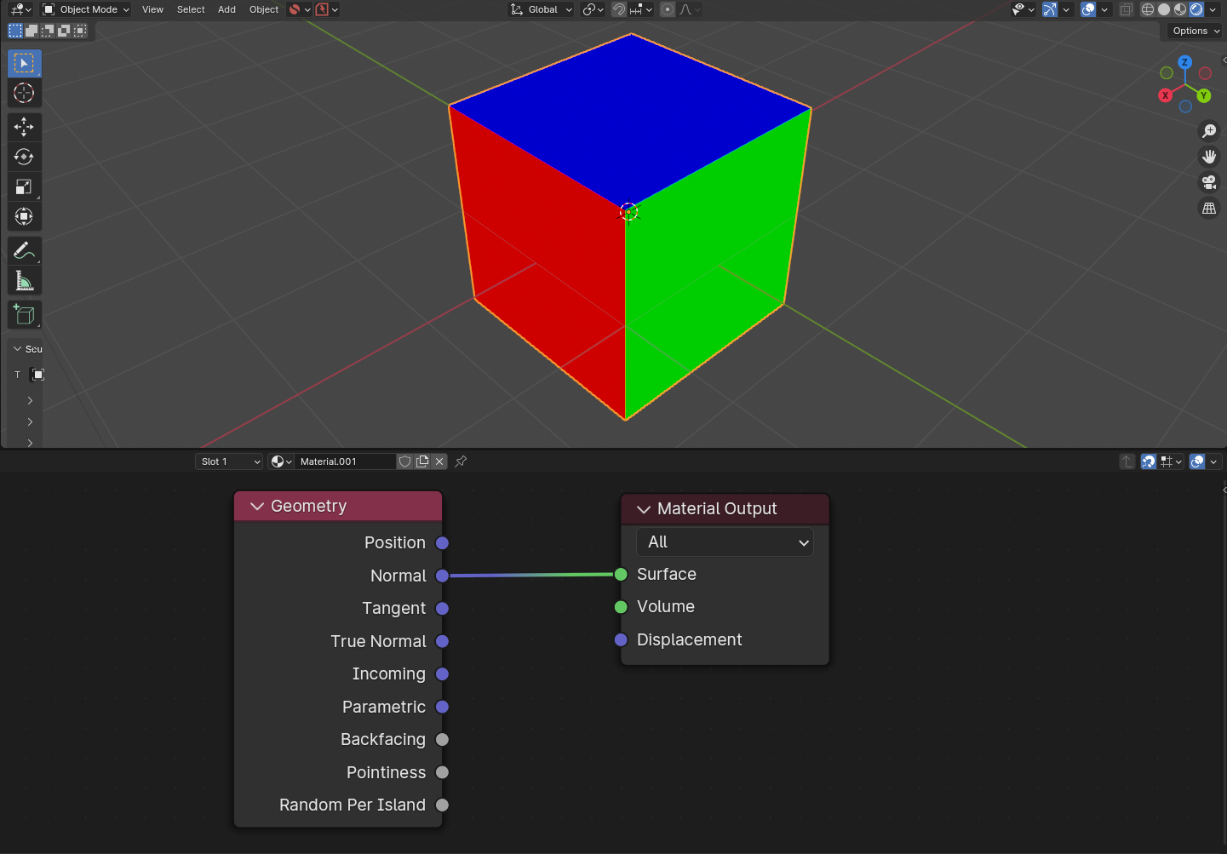Image resolution: width=1227 pixels, height=854 pixels.
Task: Toggle snapping magnet in viewport header
Action: (619, 9)
